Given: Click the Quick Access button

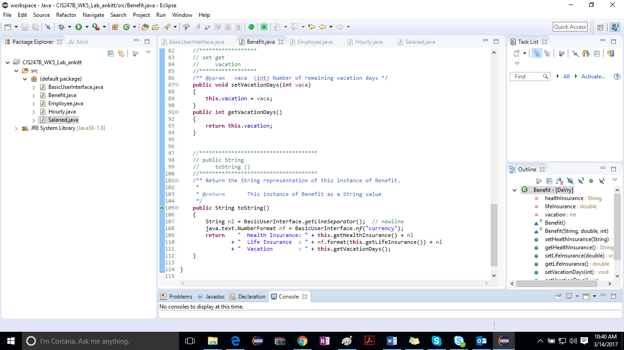Looking at the screenshot, I should (x=570, y=27).
